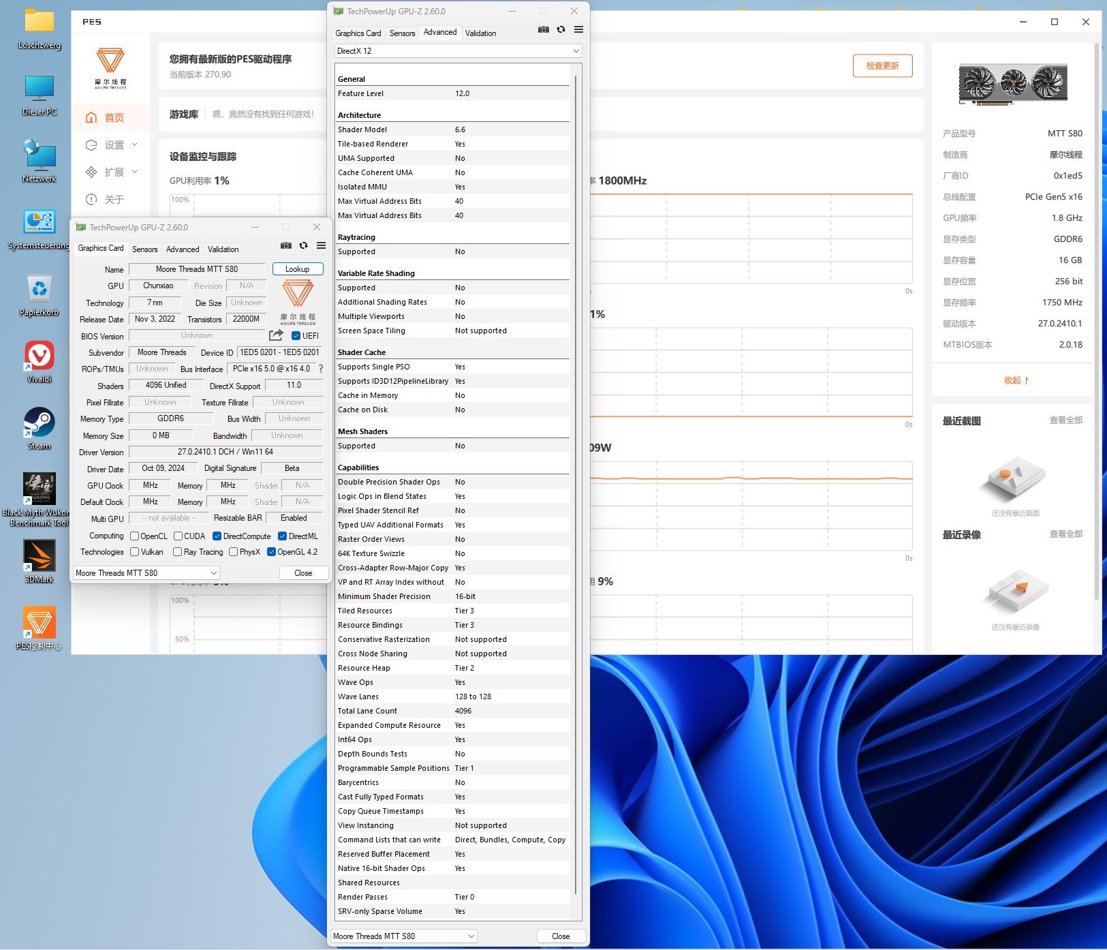Refresh the small GPU-Z Graphics Card window
This screenshot has height=950, width=1107.
(304, 245)
